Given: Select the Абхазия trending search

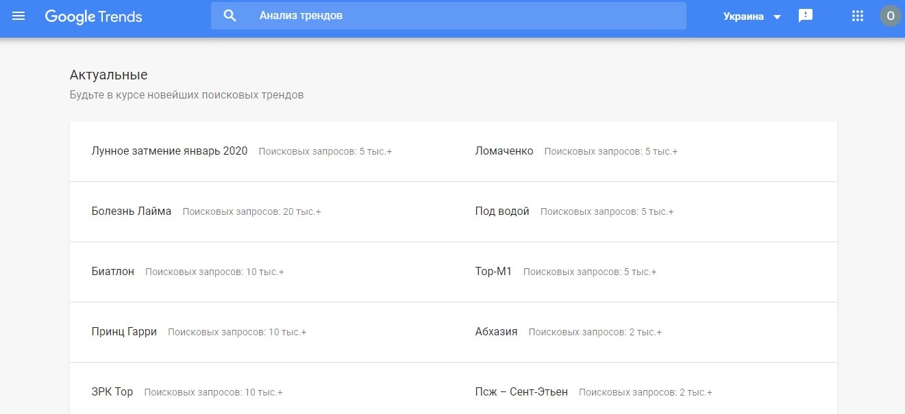Looking at the screenshot, I should [496, 332].
